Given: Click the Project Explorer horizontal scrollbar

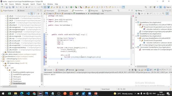Looking at the screenshot, I should pyautogui.click(x=20, y=86).
